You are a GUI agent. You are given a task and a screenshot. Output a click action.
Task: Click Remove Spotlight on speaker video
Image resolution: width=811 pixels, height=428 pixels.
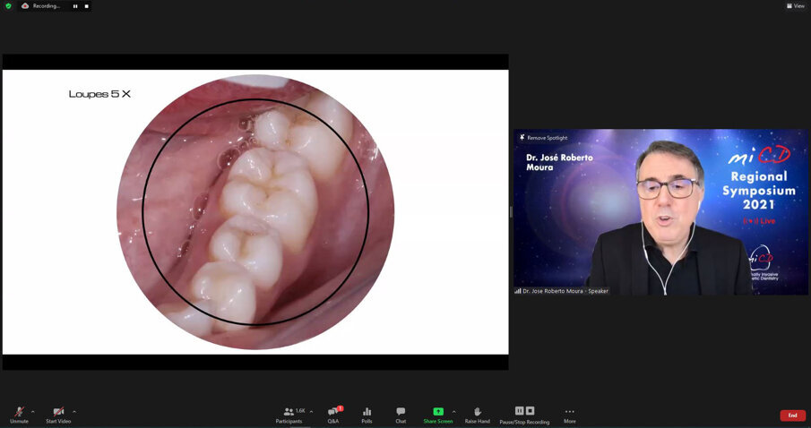click(x=544, y=138)
